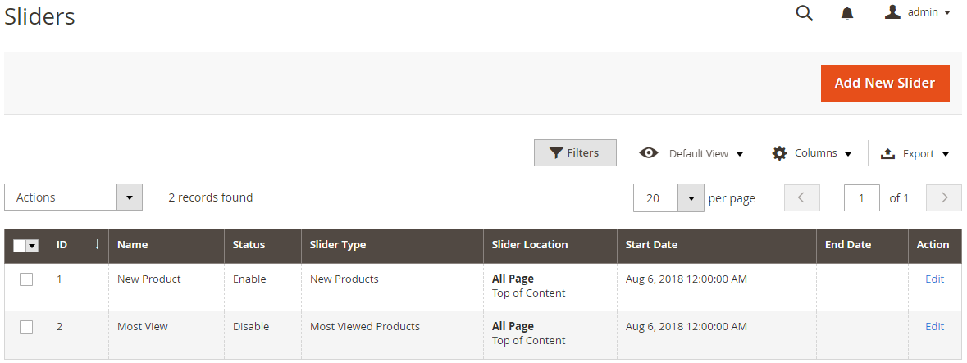This screenshot has width=967, height=363.
Task: Open the admin user account menu
Action: (x=918, y=13)
